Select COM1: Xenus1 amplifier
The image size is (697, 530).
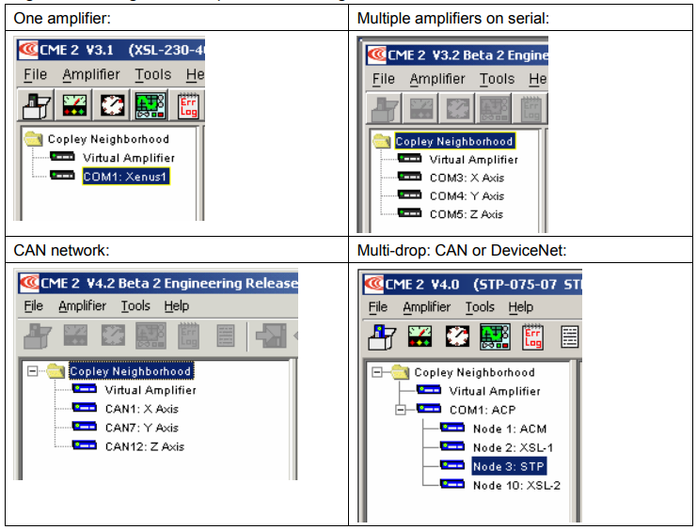pos(126,177)
